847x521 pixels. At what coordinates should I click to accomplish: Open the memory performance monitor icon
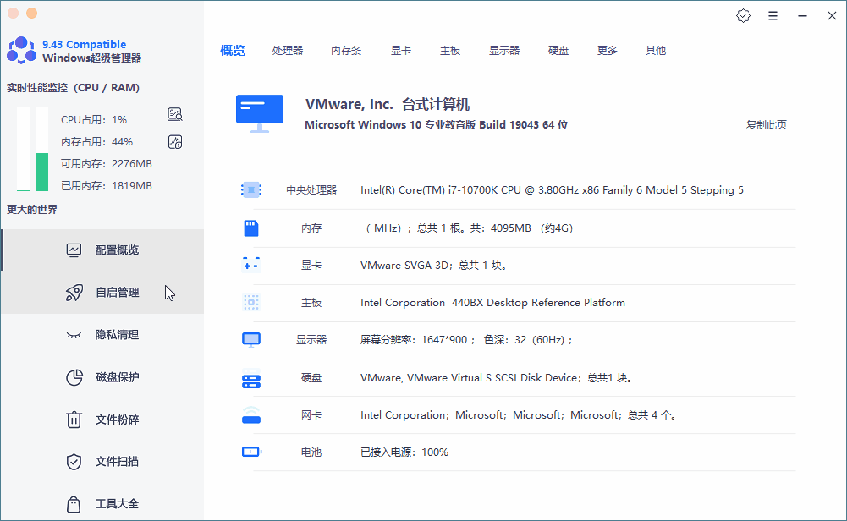[x=174, y=141]
